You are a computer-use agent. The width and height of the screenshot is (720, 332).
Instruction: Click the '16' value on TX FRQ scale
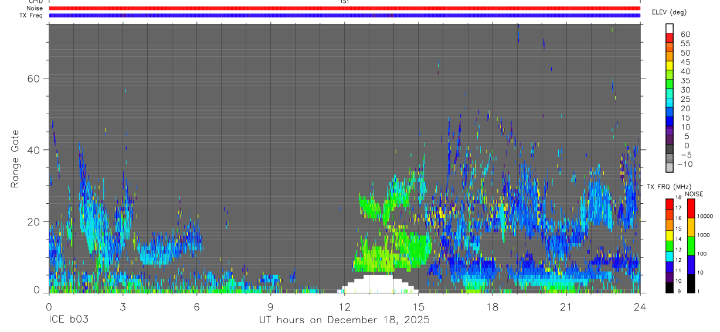click(678, 218)
